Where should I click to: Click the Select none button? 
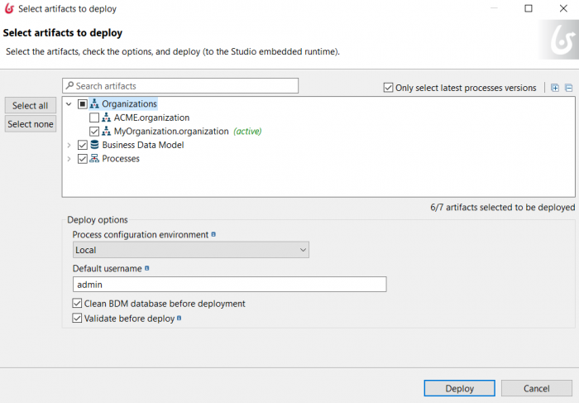31,124
